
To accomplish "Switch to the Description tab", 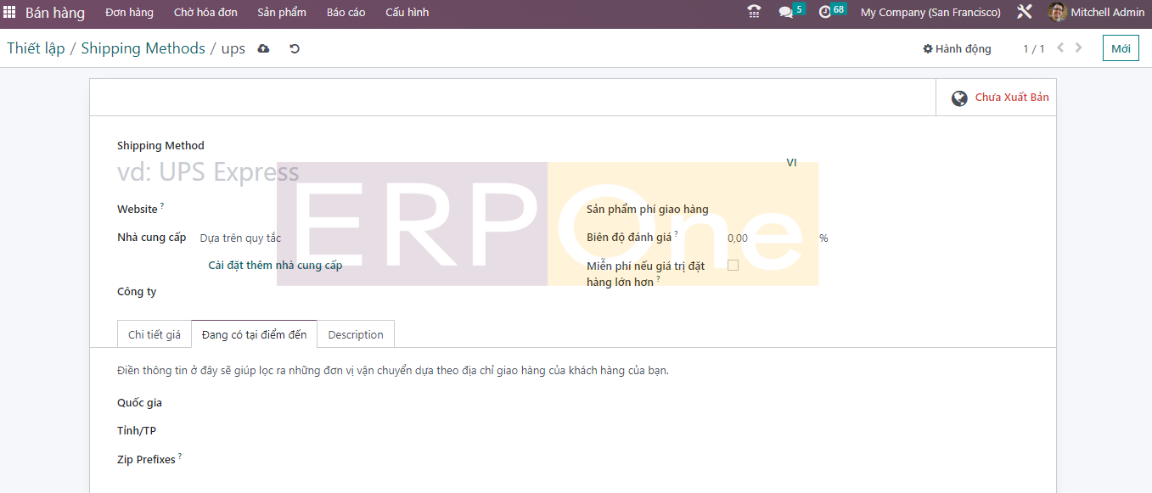I will (x=355, y=334).
